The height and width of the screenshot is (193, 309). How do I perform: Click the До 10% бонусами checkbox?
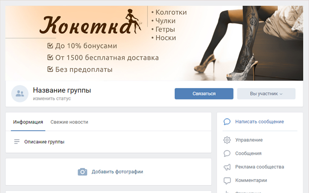click(x=50, y=46)
